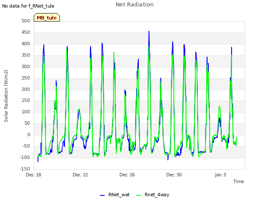Click the 450 y-axis tick label

[x=26, y=32]
